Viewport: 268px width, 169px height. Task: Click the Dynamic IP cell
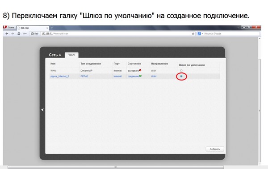(86, 71)
